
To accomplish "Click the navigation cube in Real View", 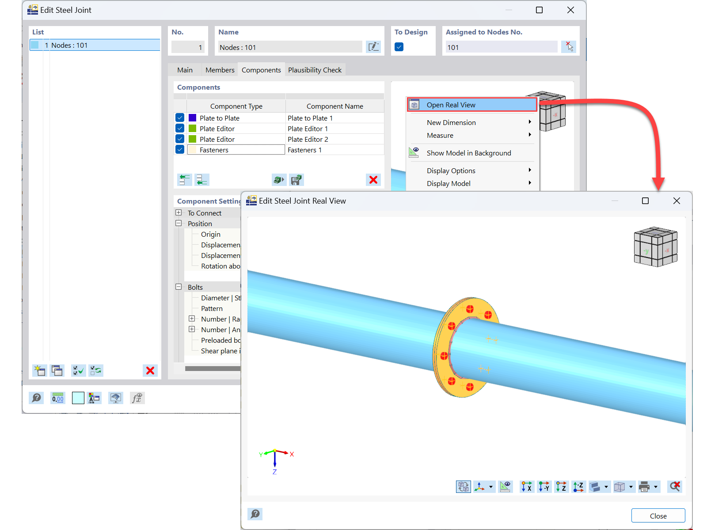I will pos(655,247).
